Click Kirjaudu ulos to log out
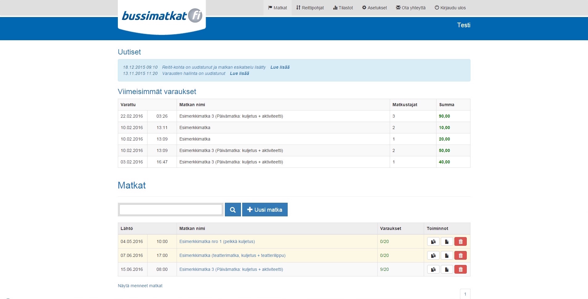 [x=450, y=8]
